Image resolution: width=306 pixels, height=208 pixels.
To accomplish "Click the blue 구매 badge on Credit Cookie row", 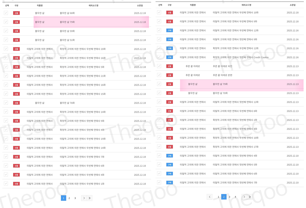I will click(170, 57).
